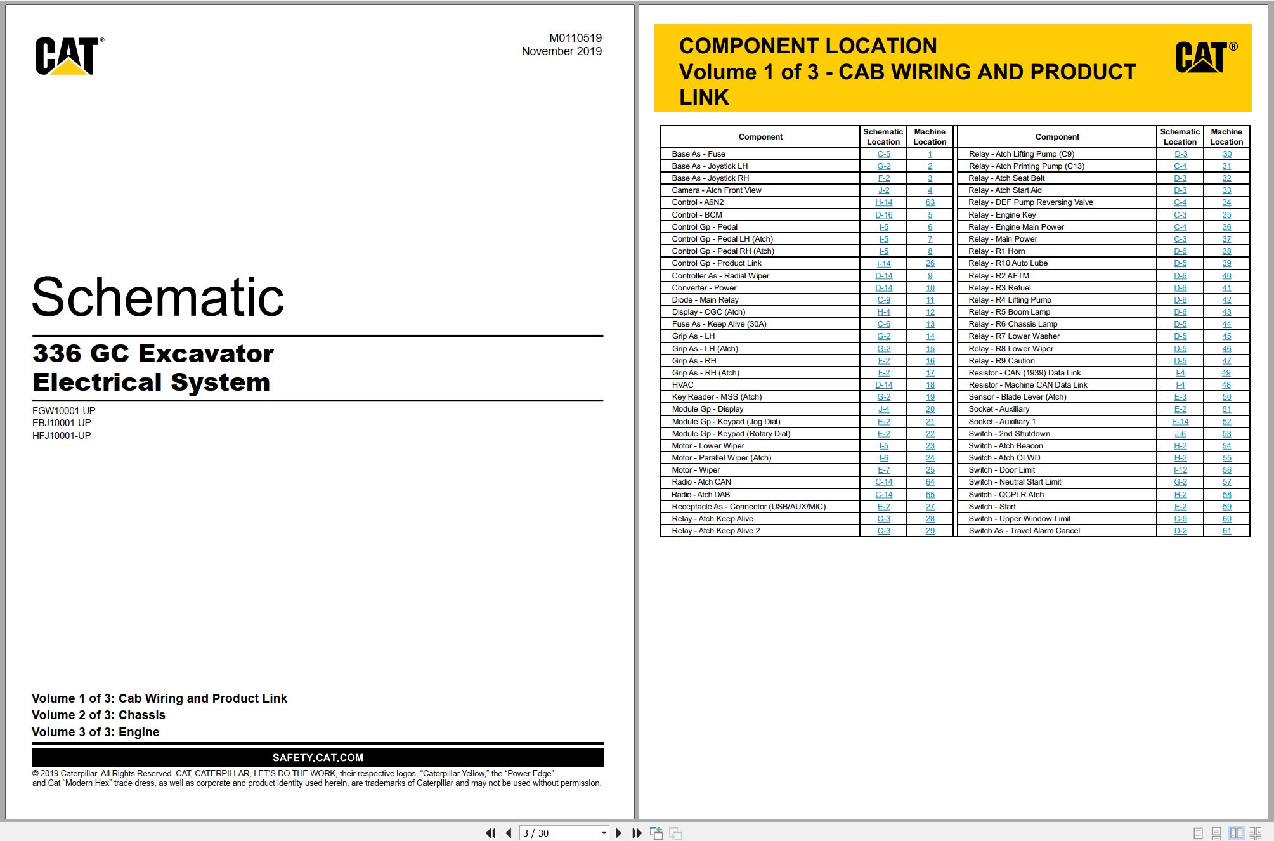Click E-7 link for Motor - Wiper

point(883,470)
